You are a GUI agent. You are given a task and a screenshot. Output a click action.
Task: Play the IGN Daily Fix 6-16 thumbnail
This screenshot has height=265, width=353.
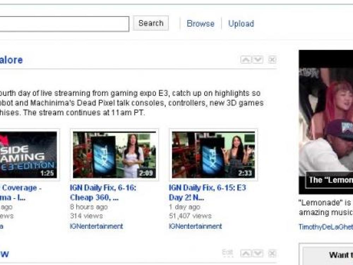pyautogui.click(x=114, y=154)
